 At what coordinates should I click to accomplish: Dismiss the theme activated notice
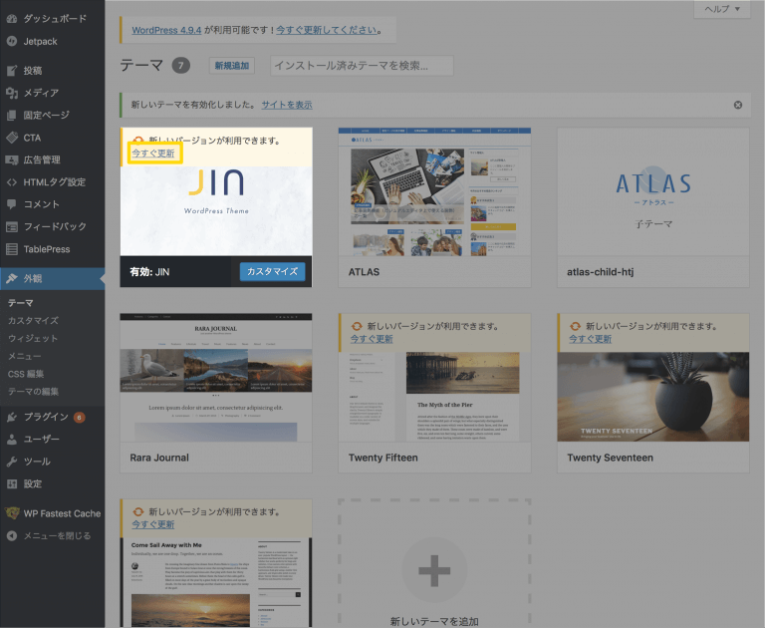pos(738,105)
